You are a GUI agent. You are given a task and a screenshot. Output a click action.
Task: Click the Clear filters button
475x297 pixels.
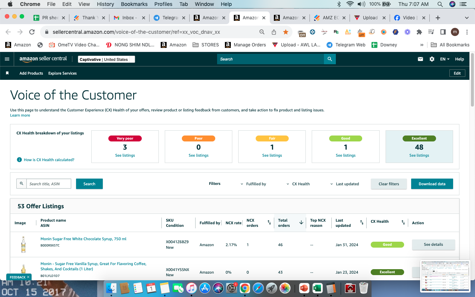pyautogui.click(x=389, y=184)
